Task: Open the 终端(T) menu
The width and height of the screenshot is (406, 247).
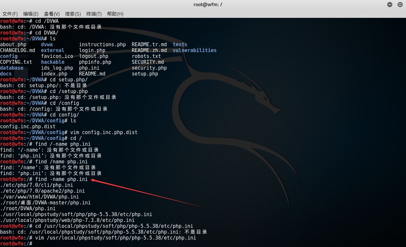Action: point(93,14)
